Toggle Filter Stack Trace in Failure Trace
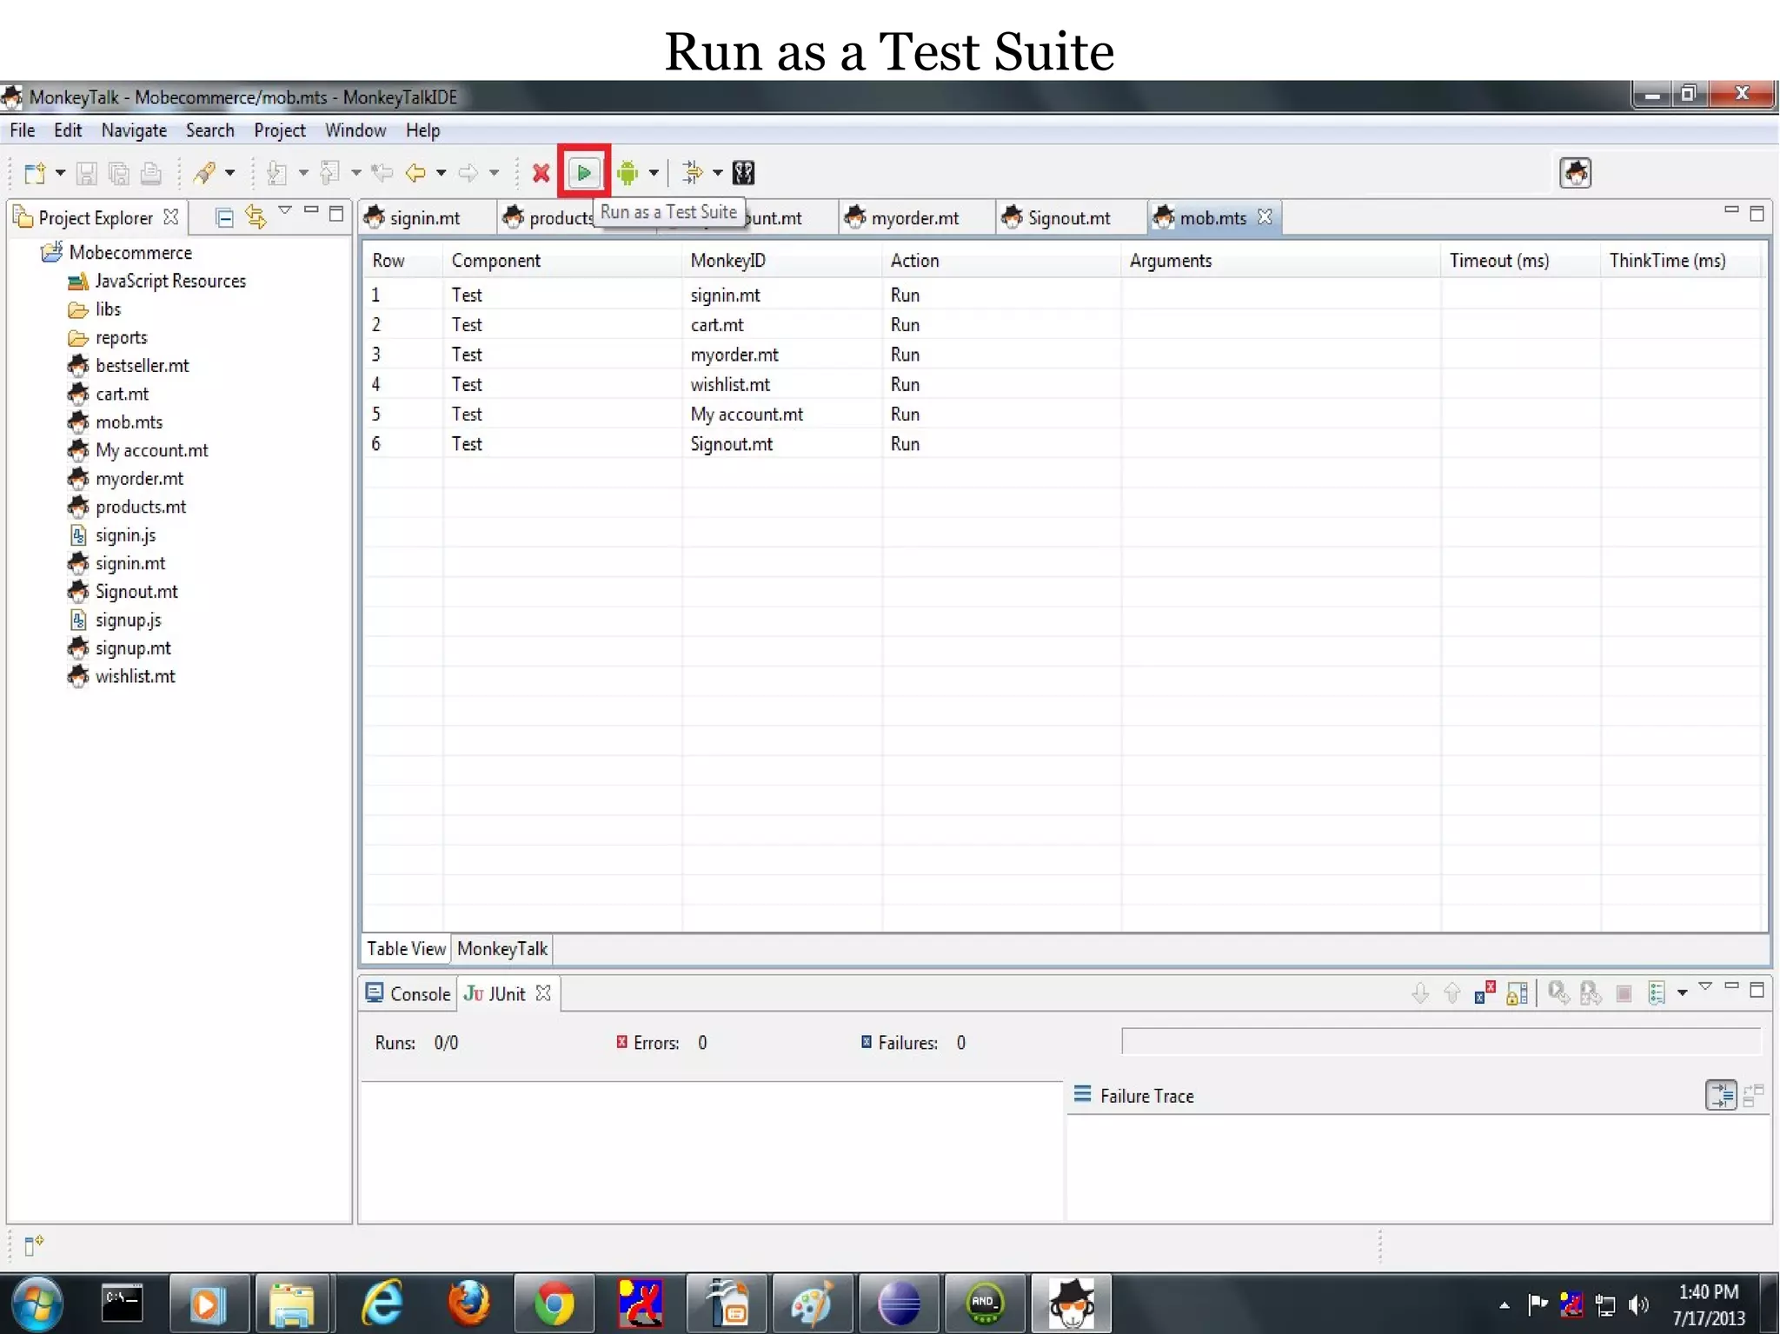 [1721, 1095]
